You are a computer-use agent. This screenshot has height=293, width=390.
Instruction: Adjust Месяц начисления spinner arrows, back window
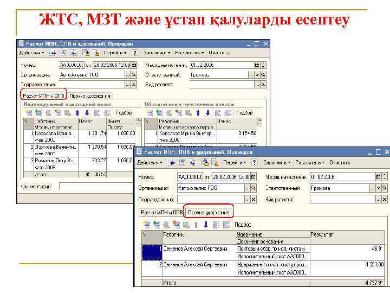(263, 65)
